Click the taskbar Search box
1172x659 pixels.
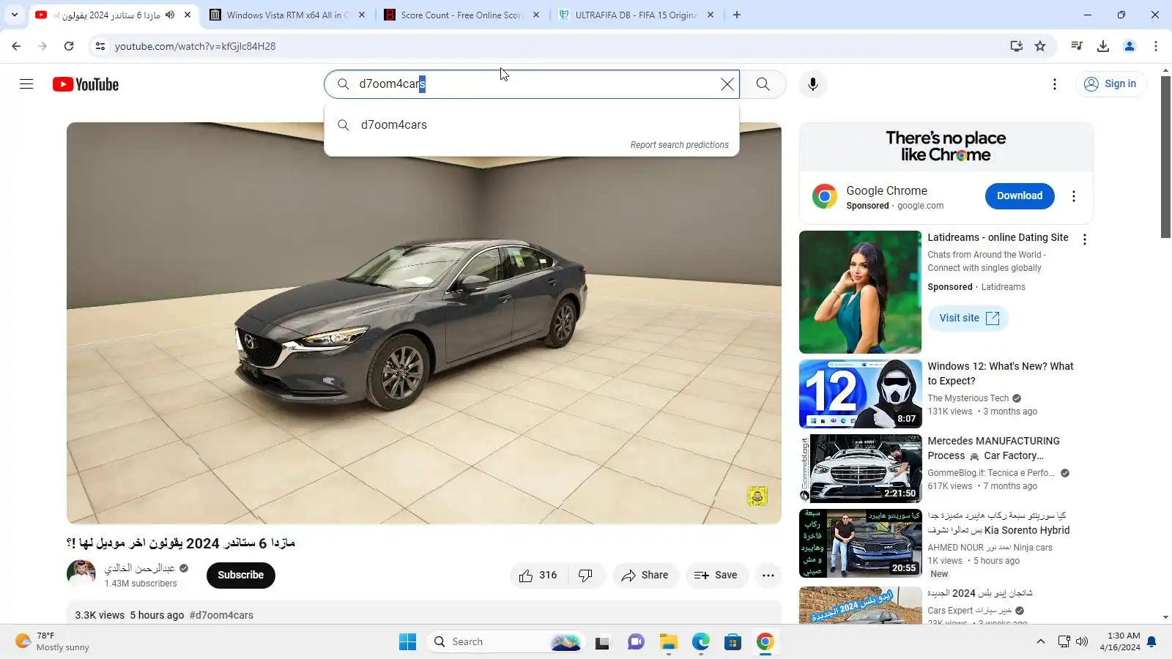[505, 642]
